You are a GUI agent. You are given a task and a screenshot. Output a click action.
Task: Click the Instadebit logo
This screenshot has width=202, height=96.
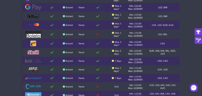[33, 78]
